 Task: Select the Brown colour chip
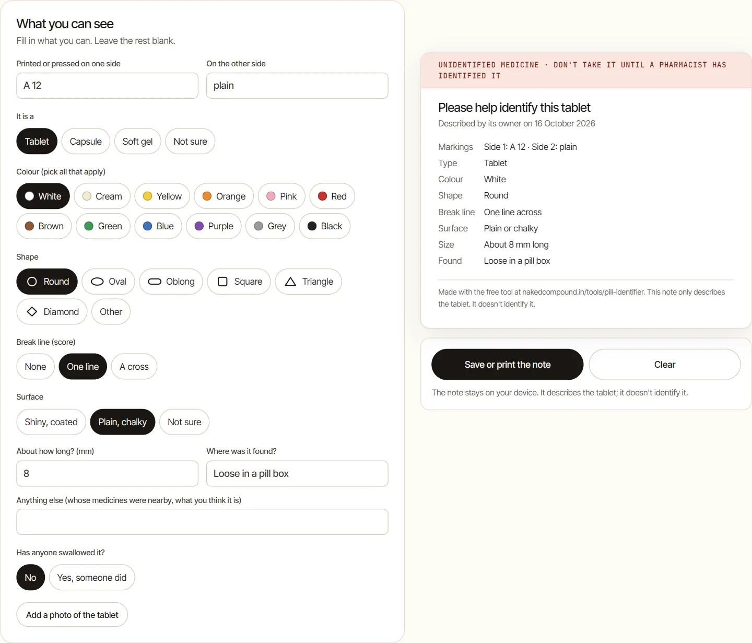click(x=44, y=226)
